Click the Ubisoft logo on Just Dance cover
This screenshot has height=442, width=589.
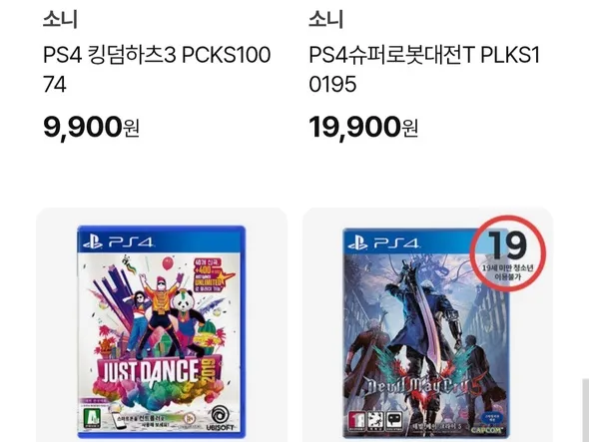pos(220,419)
